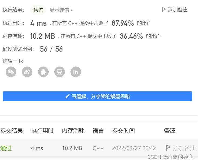The height and width of the screenshot is (162, 198).
Task: Click the 备注 column header
Action: [170, 131]
